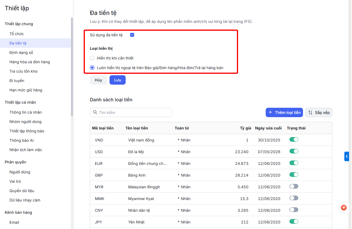Click Thêm loại tiền button
The width and height of the screenshot is (352, 229).
284,112
